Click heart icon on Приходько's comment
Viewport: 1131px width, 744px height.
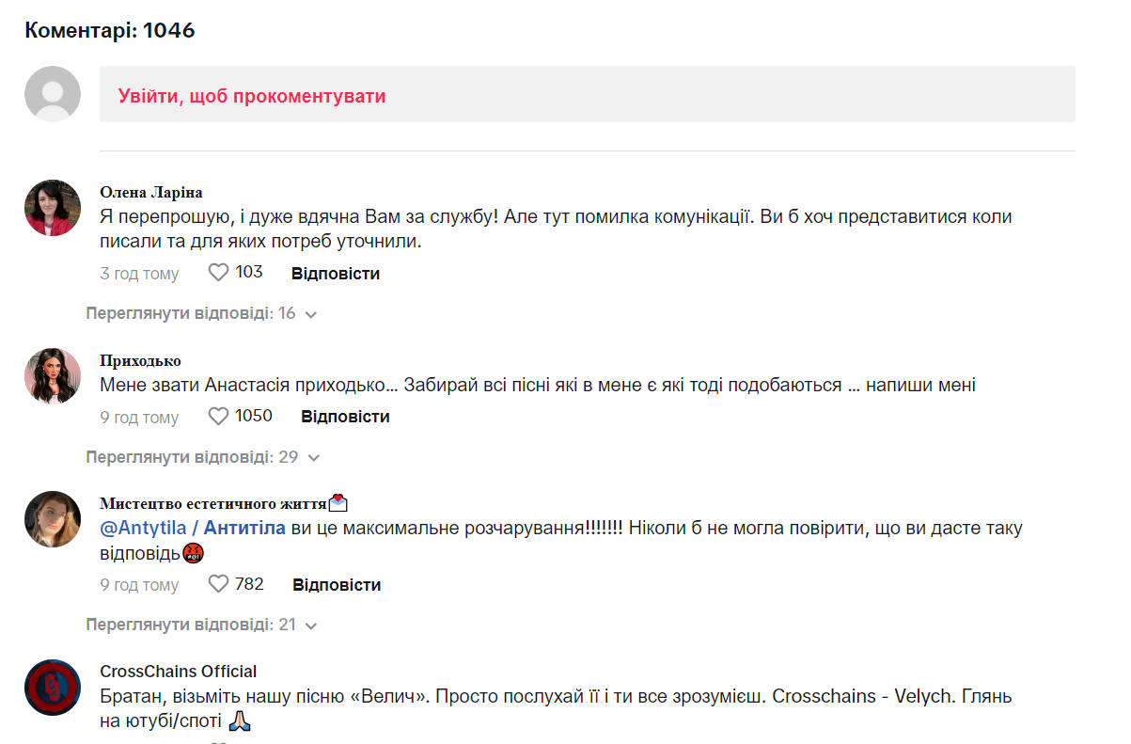[218, 416]
